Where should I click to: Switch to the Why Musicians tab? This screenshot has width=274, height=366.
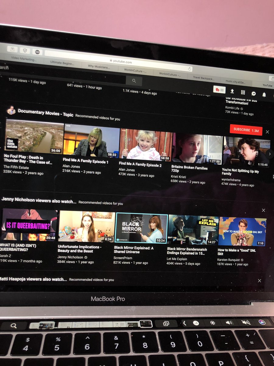99,67
